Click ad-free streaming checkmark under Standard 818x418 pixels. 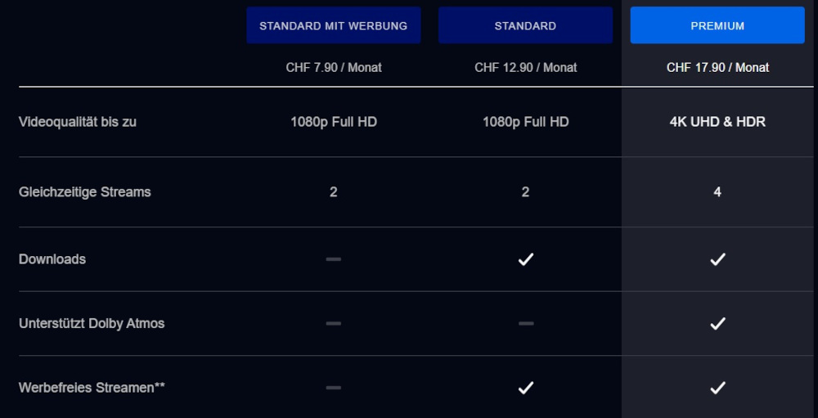pos(525,388)
